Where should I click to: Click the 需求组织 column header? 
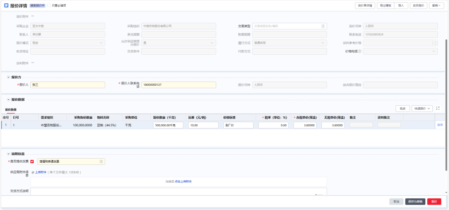pyautogui.click(x=52, y=118)
